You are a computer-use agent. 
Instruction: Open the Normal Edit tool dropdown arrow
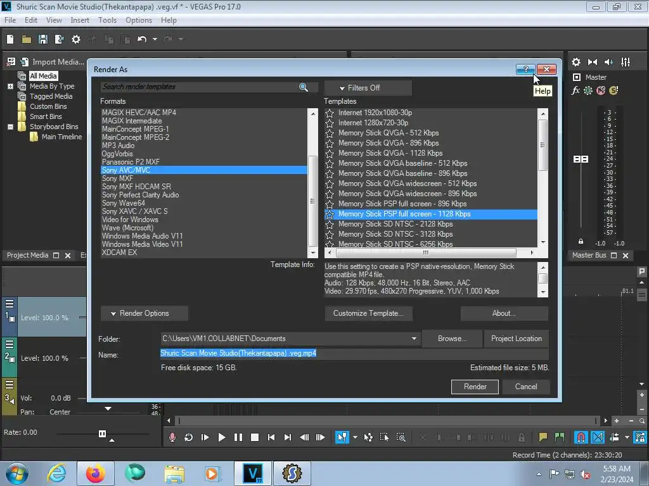(x=355, y=437)
